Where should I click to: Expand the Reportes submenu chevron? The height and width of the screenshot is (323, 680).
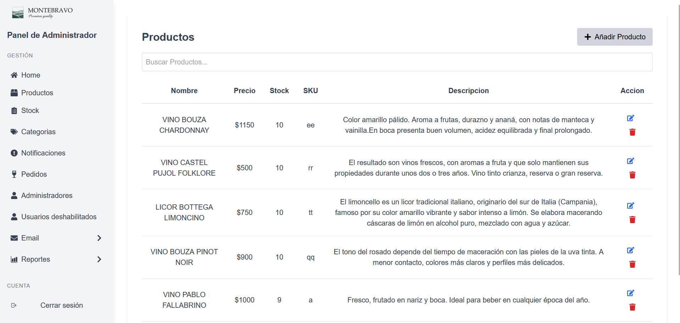tap(99, 259)
